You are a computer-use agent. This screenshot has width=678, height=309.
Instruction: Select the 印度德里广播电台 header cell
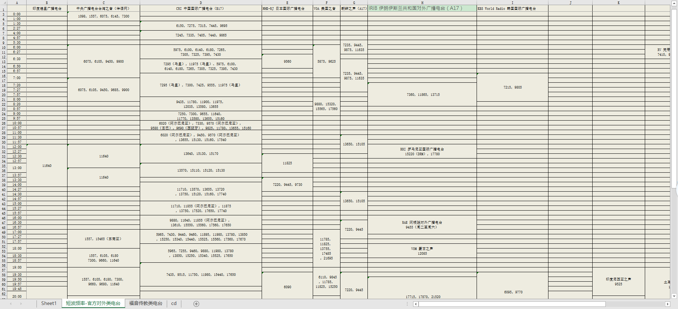pos(47,8)
